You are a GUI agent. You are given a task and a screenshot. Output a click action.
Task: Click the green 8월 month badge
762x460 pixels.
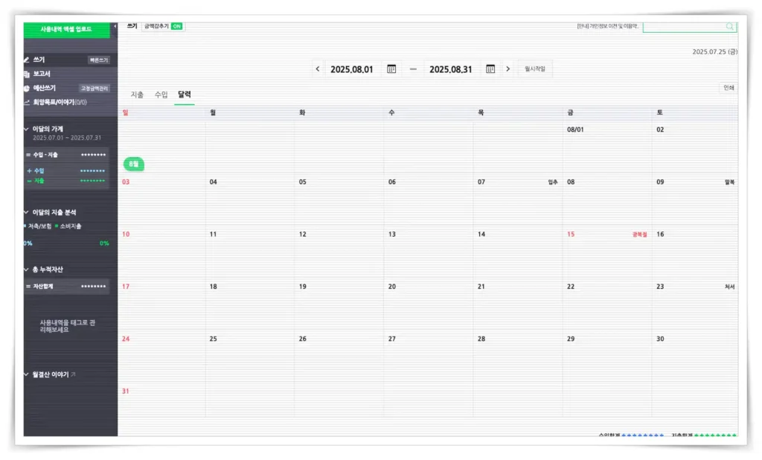[x=134, y=164]
